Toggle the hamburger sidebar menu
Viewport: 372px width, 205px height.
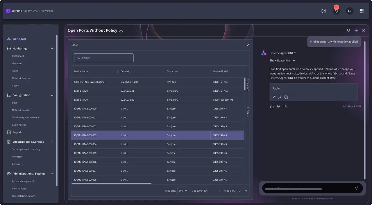click(8, 29)
